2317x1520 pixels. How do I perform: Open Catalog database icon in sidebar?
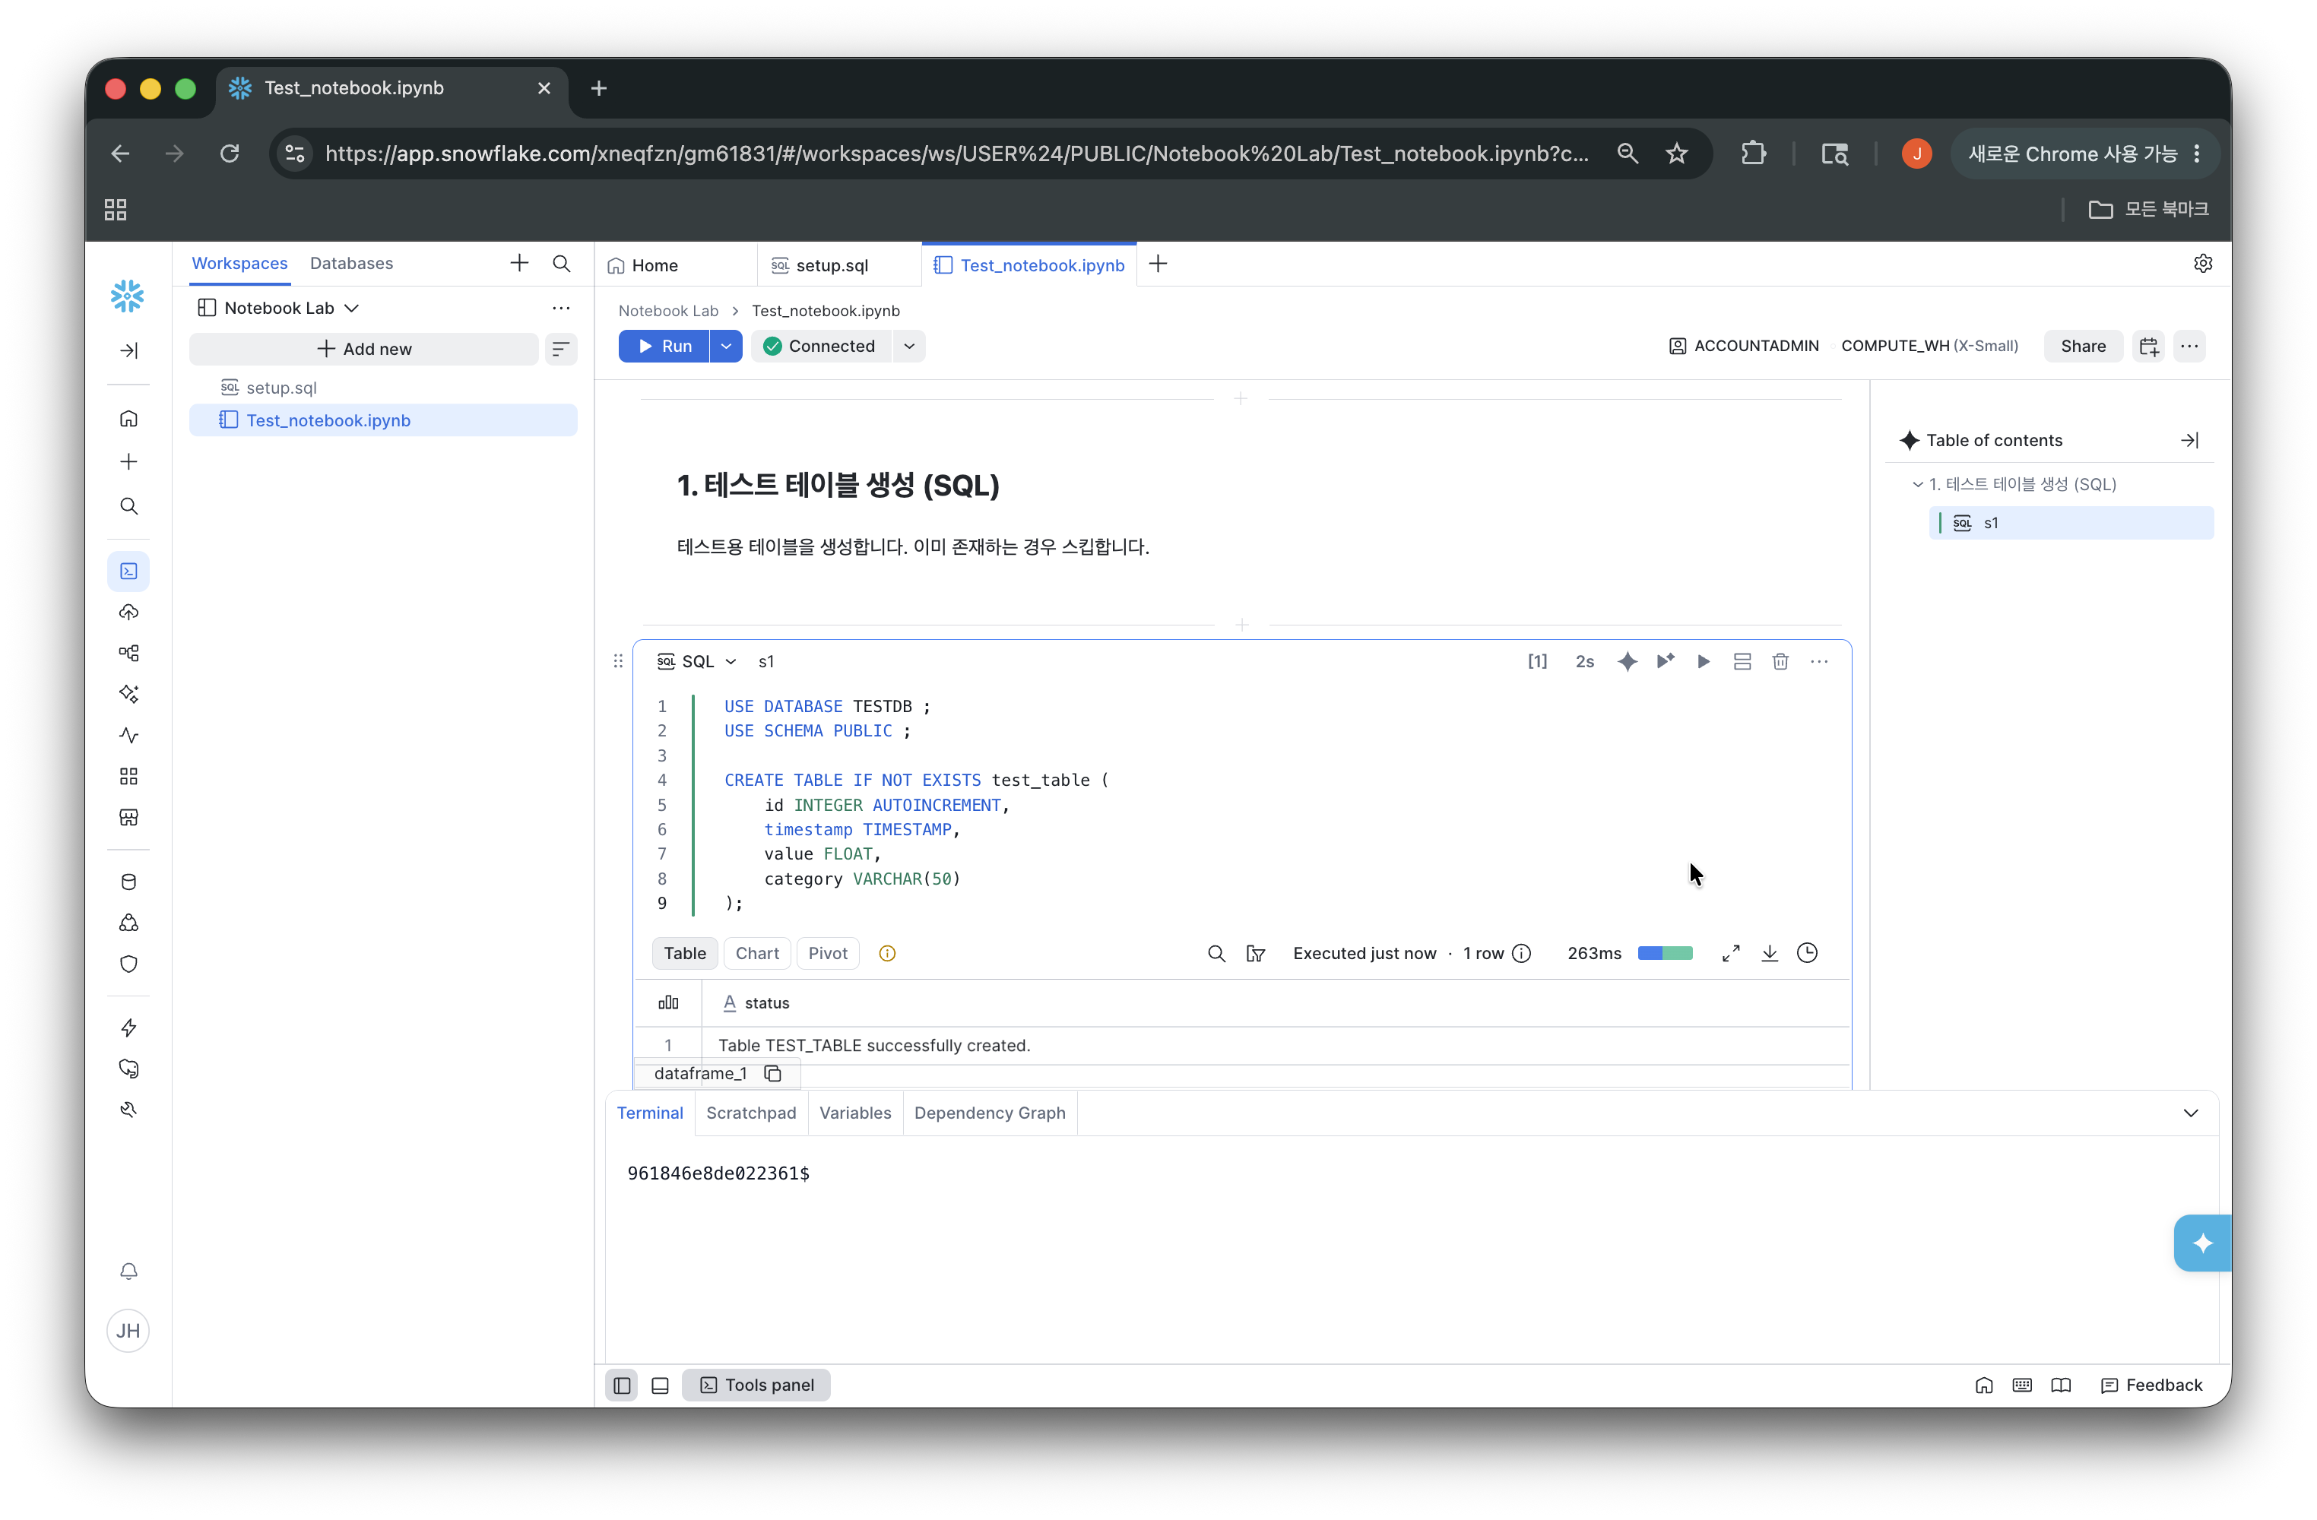point(128,882)
